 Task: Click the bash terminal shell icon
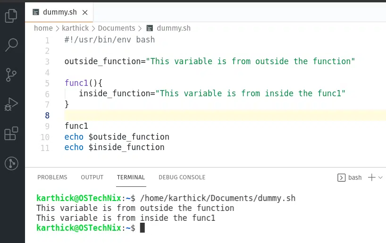tap(341, 177)
